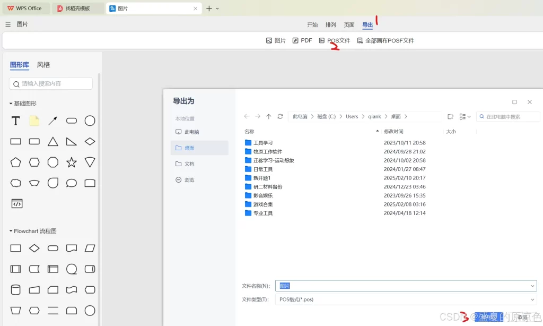Switch to the 风格 panel tab

[x=43, y=64]
